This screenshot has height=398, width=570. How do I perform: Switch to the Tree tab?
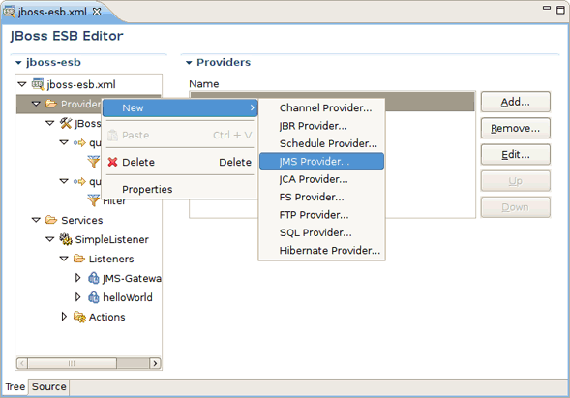point(15,386)
